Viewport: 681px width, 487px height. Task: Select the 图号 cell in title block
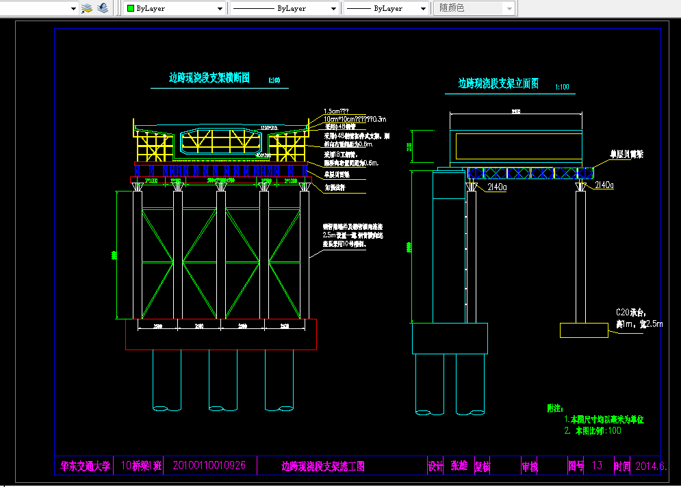coord(576,466)
